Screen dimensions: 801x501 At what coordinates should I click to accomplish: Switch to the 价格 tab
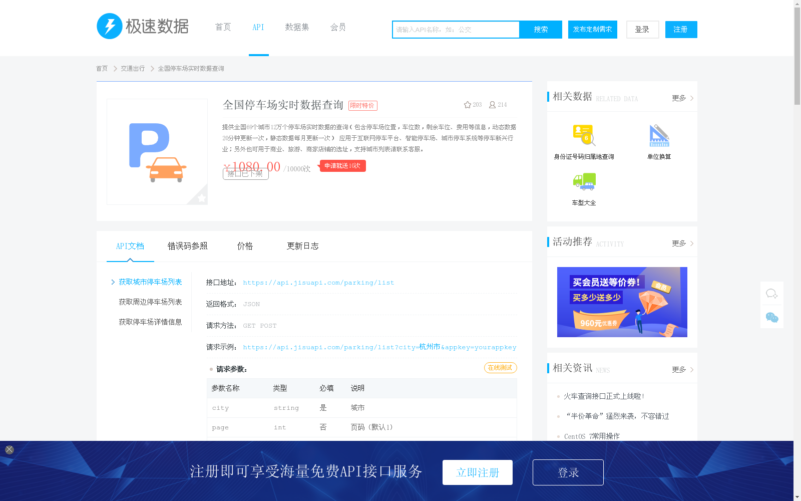click(245, 246)
